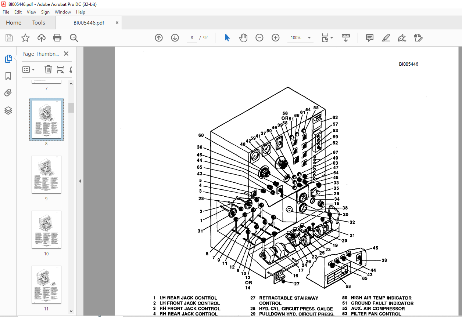
Task: Go to the previous page arrow
Action: tap(159, 38)
